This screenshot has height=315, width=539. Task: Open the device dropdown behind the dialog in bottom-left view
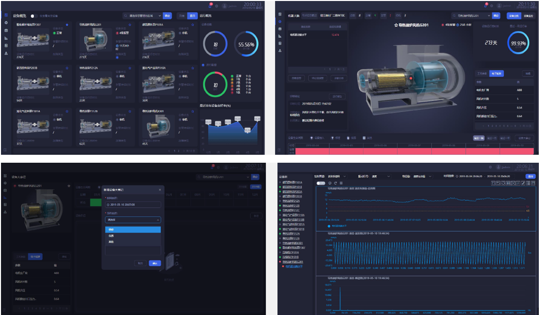(x=223, y=177)
